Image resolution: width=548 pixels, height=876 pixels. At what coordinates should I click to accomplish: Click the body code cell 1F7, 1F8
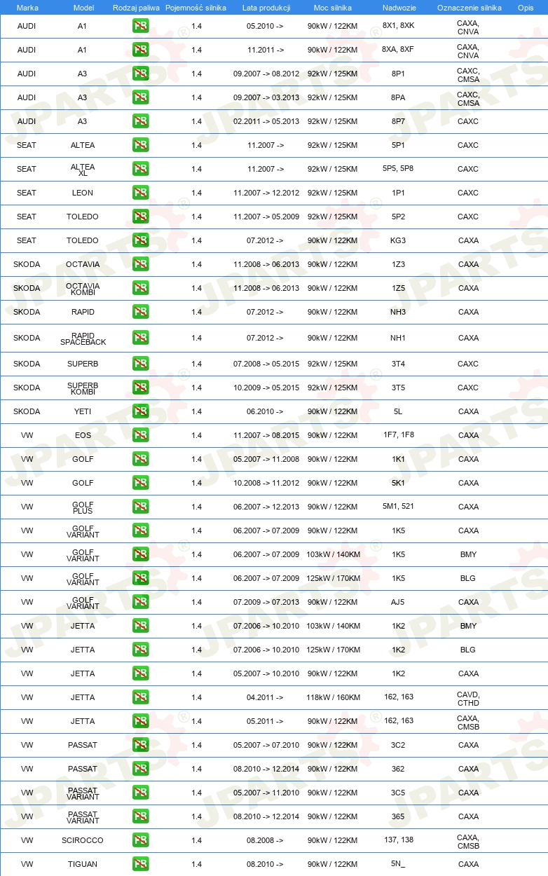(398, 435)
